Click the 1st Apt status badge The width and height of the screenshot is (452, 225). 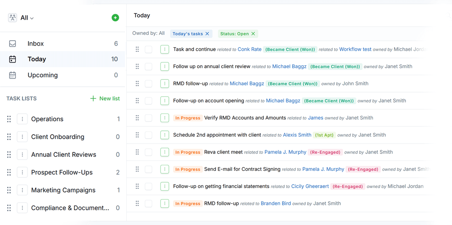tap(324, 135)
